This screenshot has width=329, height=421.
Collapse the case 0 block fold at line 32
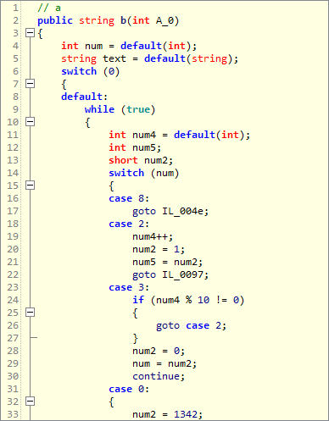pyautogui.click(x=30, y=402)
